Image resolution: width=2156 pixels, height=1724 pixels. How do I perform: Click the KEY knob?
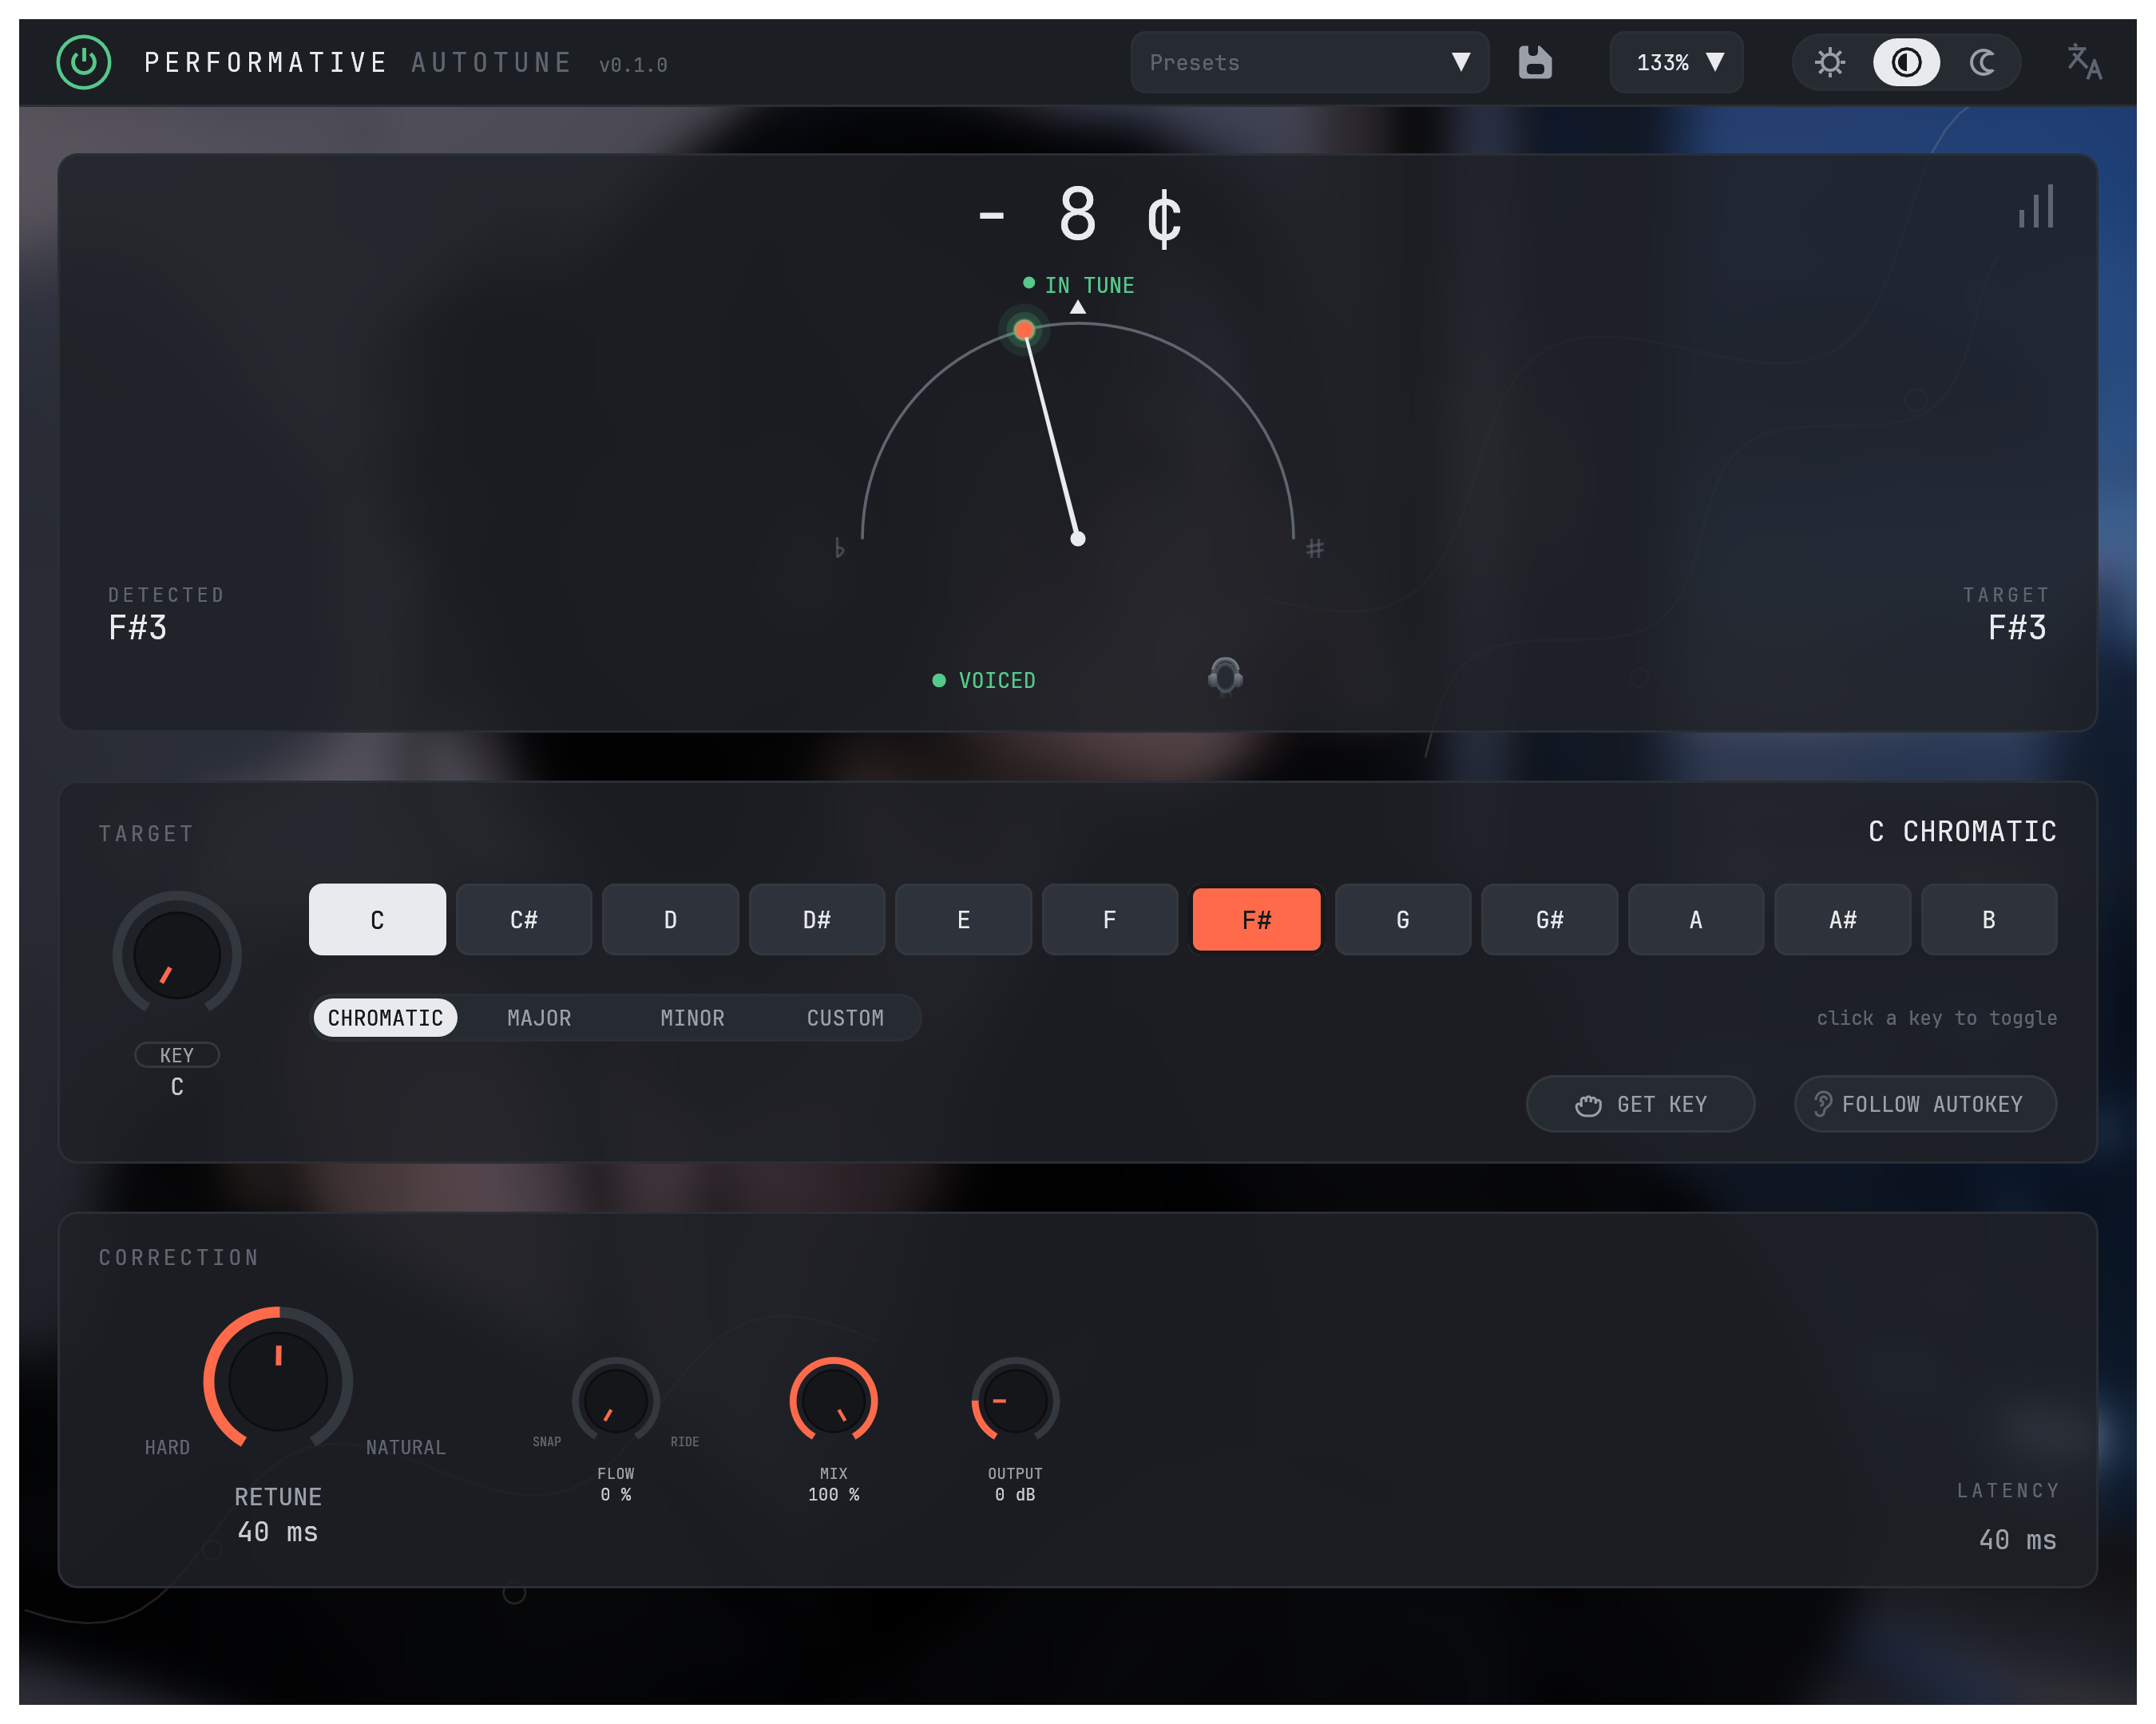(177, 955)
